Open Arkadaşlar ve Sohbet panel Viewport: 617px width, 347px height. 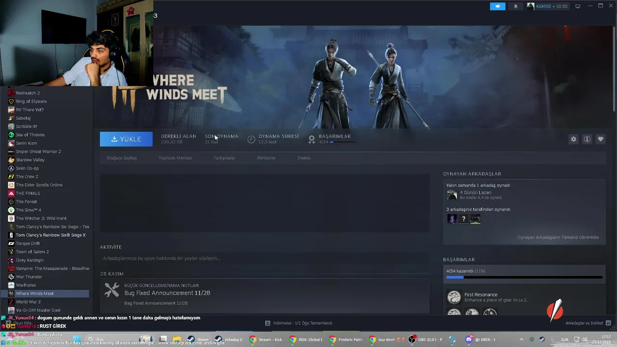click(588, 323)
